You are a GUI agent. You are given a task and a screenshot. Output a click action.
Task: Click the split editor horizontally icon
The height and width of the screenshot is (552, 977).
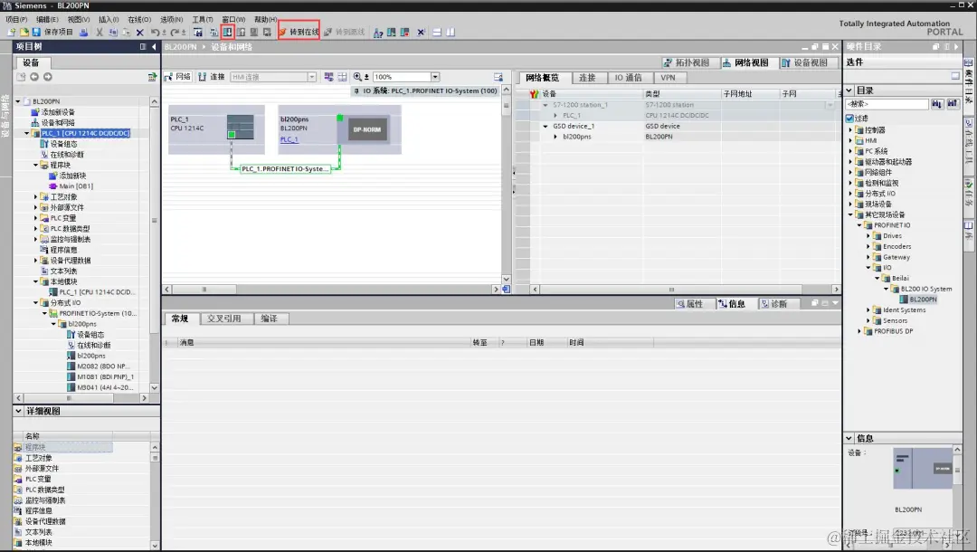[x=437, y=32]
